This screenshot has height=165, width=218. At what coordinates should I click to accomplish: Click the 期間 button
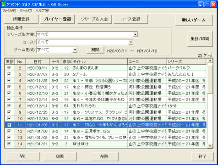pos(95,50)
